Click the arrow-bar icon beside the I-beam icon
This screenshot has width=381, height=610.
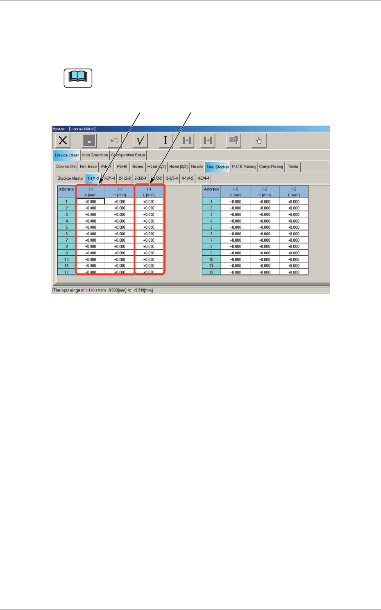point(187,140)
